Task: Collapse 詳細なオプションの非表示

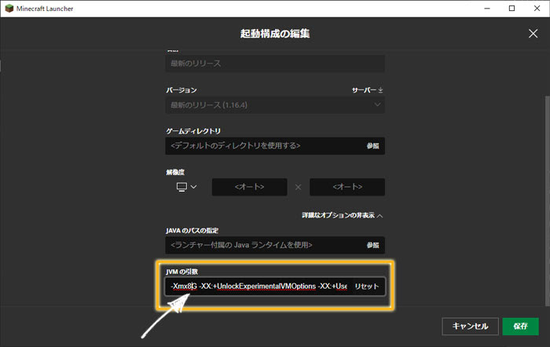Action: point(342,215)
